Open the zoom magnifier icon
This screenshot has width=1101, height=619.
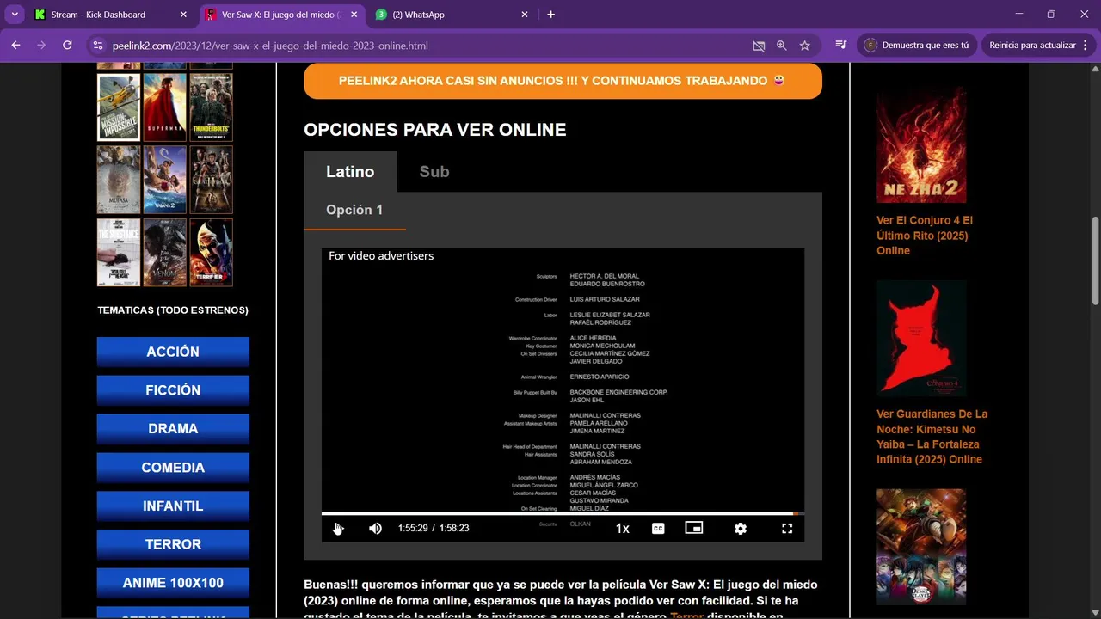pos(781,46)
